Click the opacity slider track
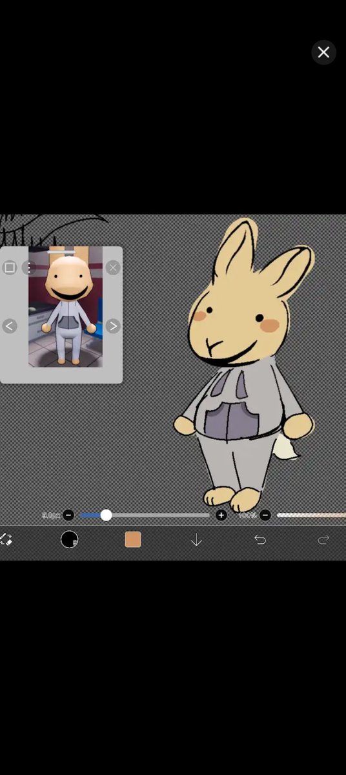Image resolution: width=346 pixels, height=775 pixels. (311, 515)
